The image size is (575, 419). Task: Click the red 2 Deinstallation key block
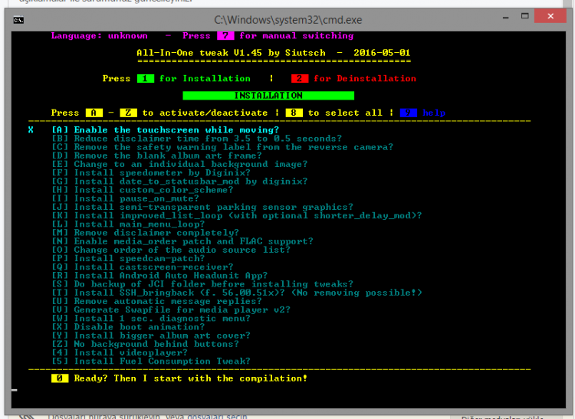[x=300, y=78]
